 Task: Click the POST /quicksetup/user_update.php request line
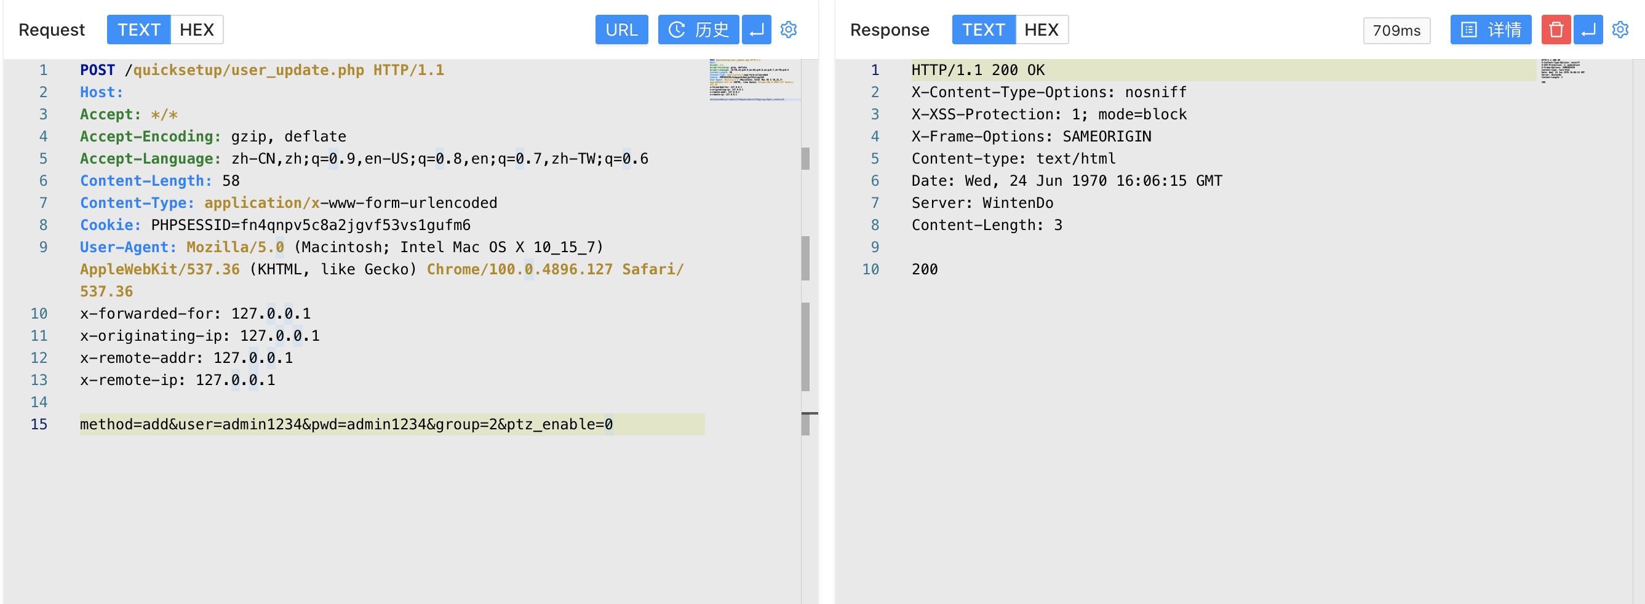[262, 70]
